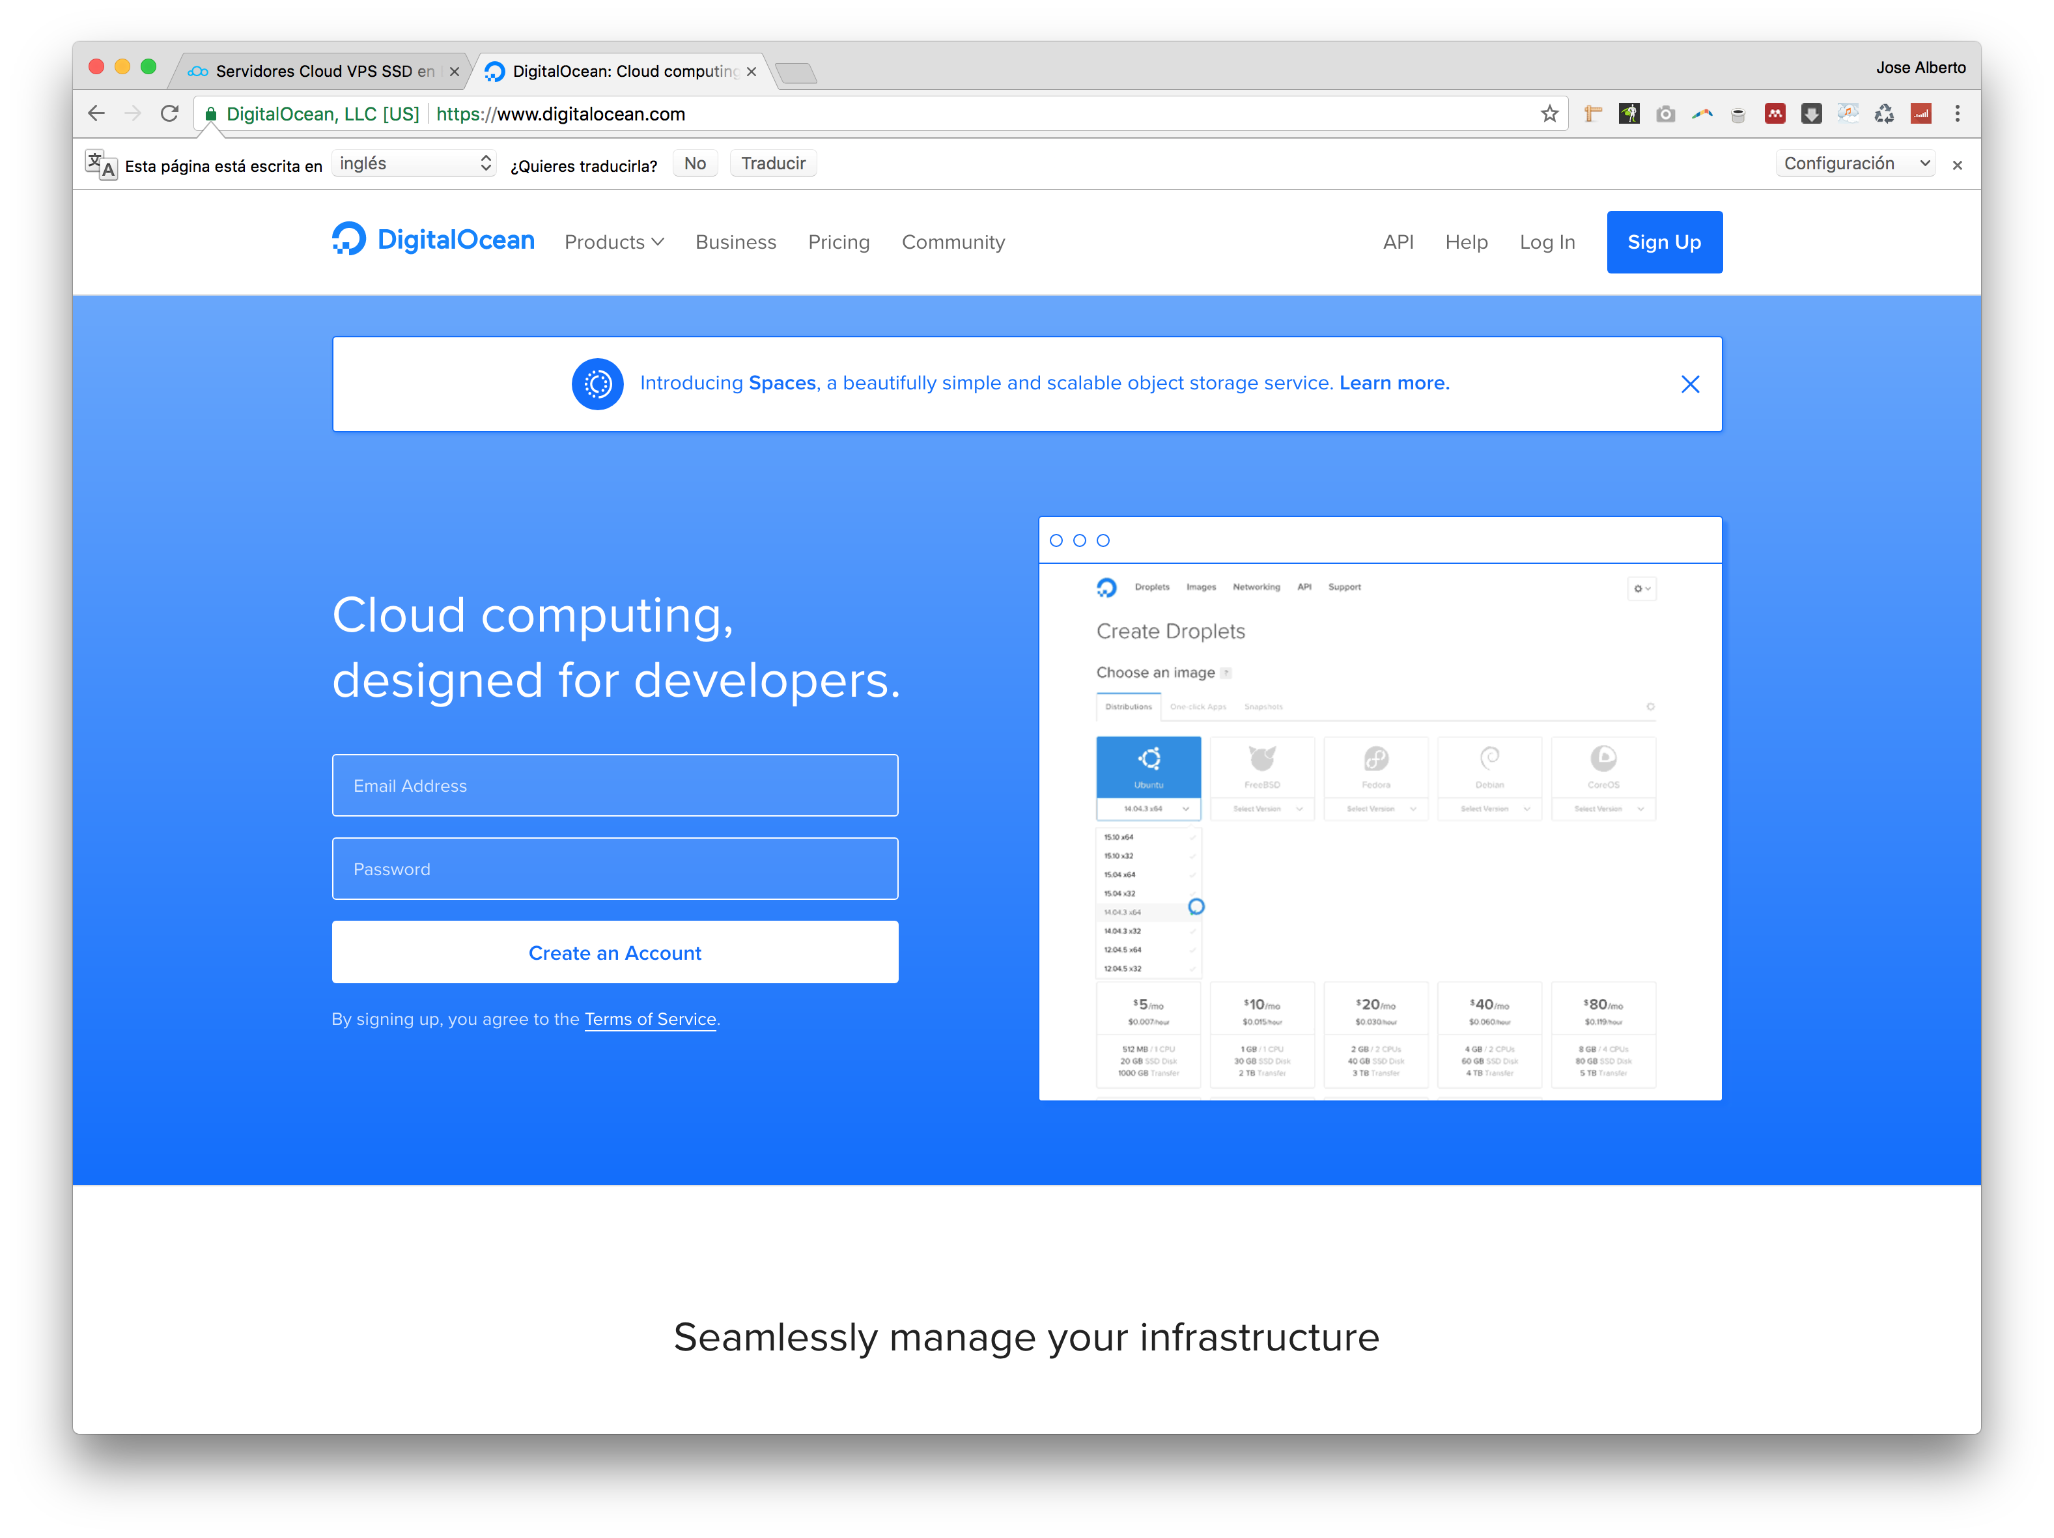Open the green-caped superhero extension

point(1629,113)
